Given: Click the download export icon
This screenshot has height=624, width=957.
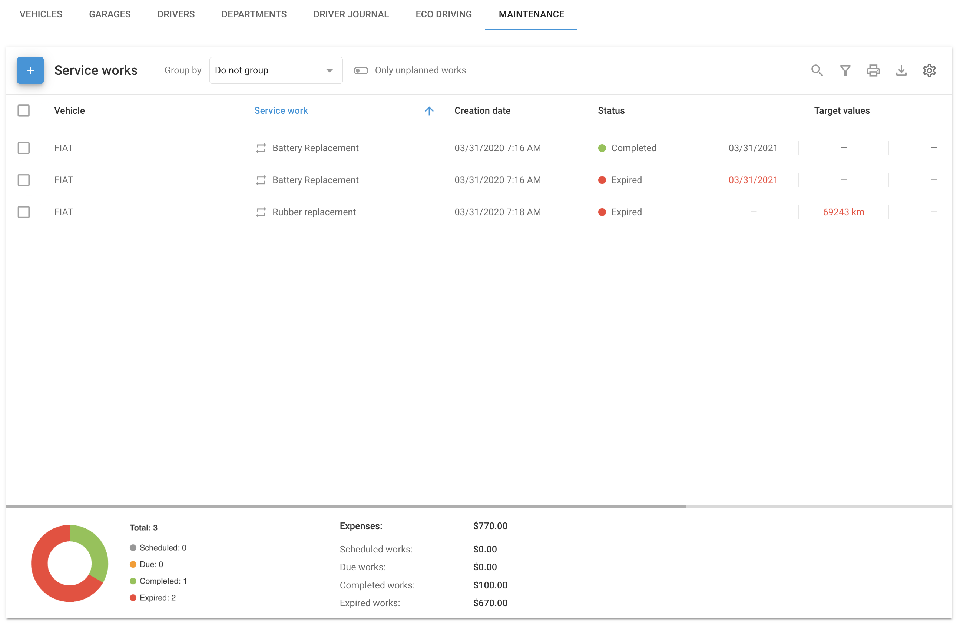Looking at the screenshot, I should pos(901,70).
